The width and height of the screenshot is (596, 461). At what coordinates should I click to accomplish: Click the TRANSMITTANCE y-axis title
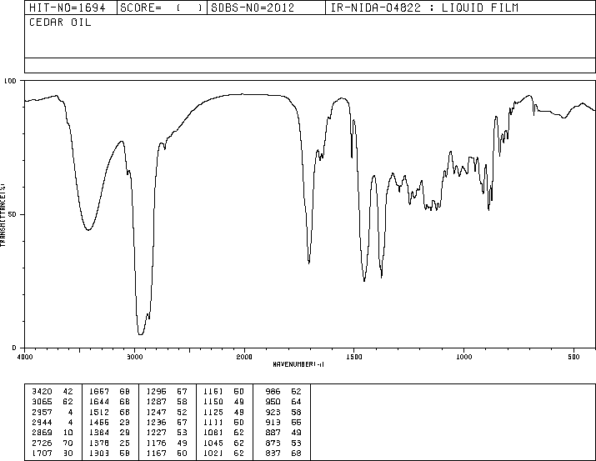tap(3, 215)
